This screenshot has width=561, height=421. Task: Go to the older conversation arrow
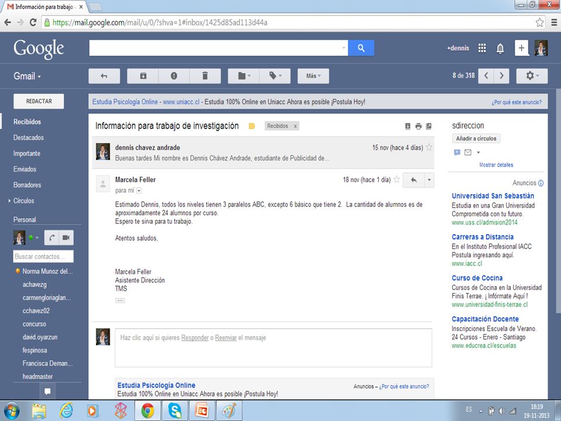[501, 75]
